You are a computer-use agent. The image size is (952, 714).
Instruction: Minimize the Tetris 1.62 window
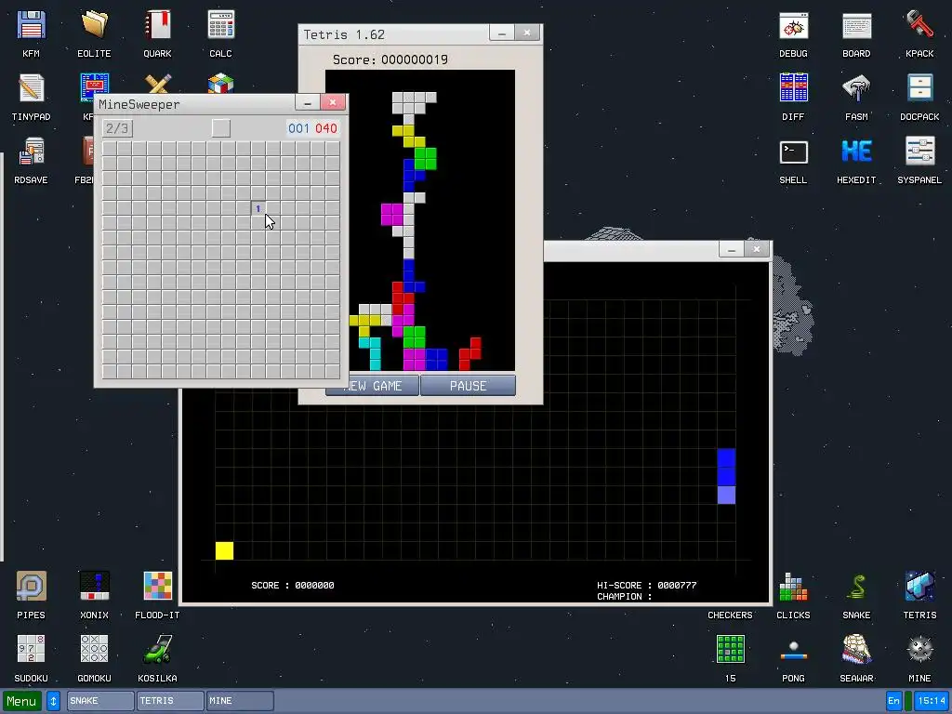(x=502, y=33)
